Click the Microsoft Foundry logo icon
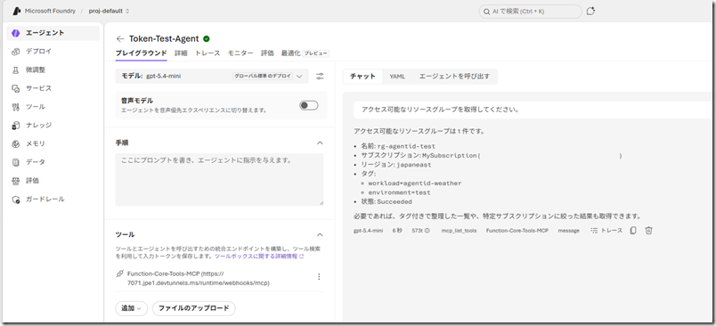 (17, 11)
